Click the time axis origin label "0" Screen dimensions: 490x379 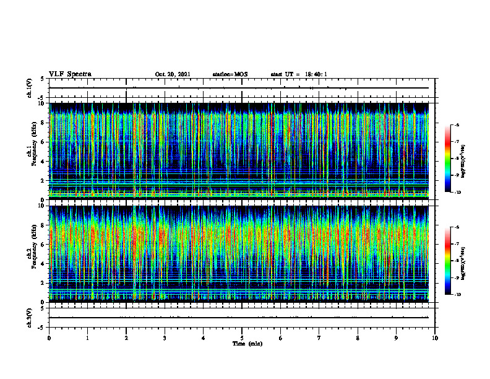(49, 338)
